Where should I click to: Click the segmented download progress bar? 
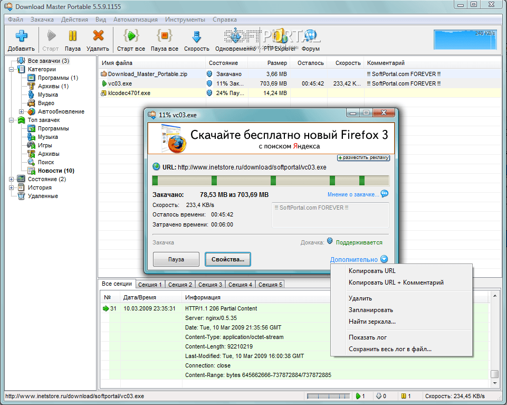(x=271, y=181)
